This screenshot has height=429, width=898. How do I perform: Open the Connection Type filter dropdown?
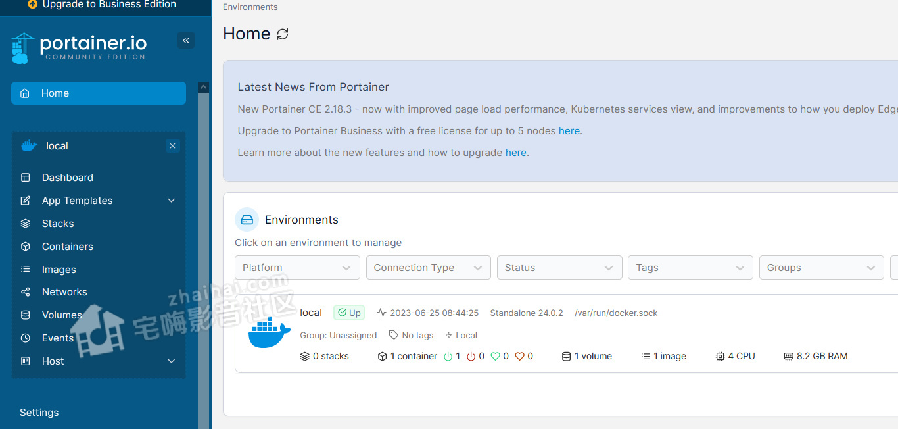coord(428,268)
